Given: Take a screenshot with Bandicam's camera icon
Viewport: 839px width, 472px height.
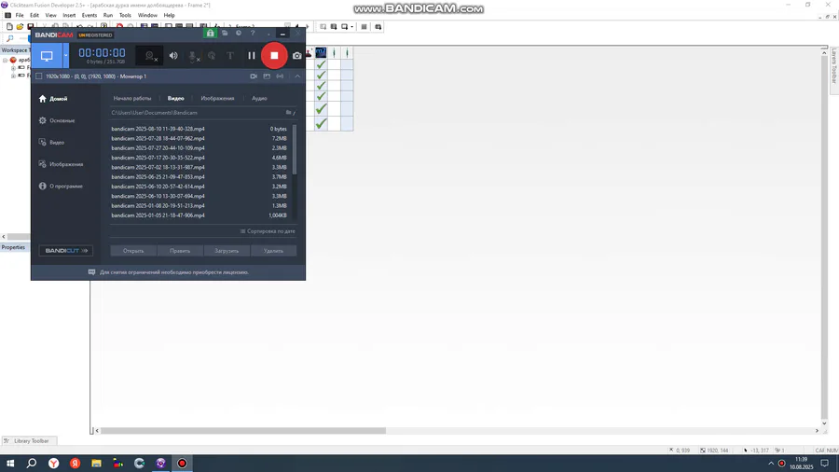Looking at the screenshot, I should (x=297, y=56).
